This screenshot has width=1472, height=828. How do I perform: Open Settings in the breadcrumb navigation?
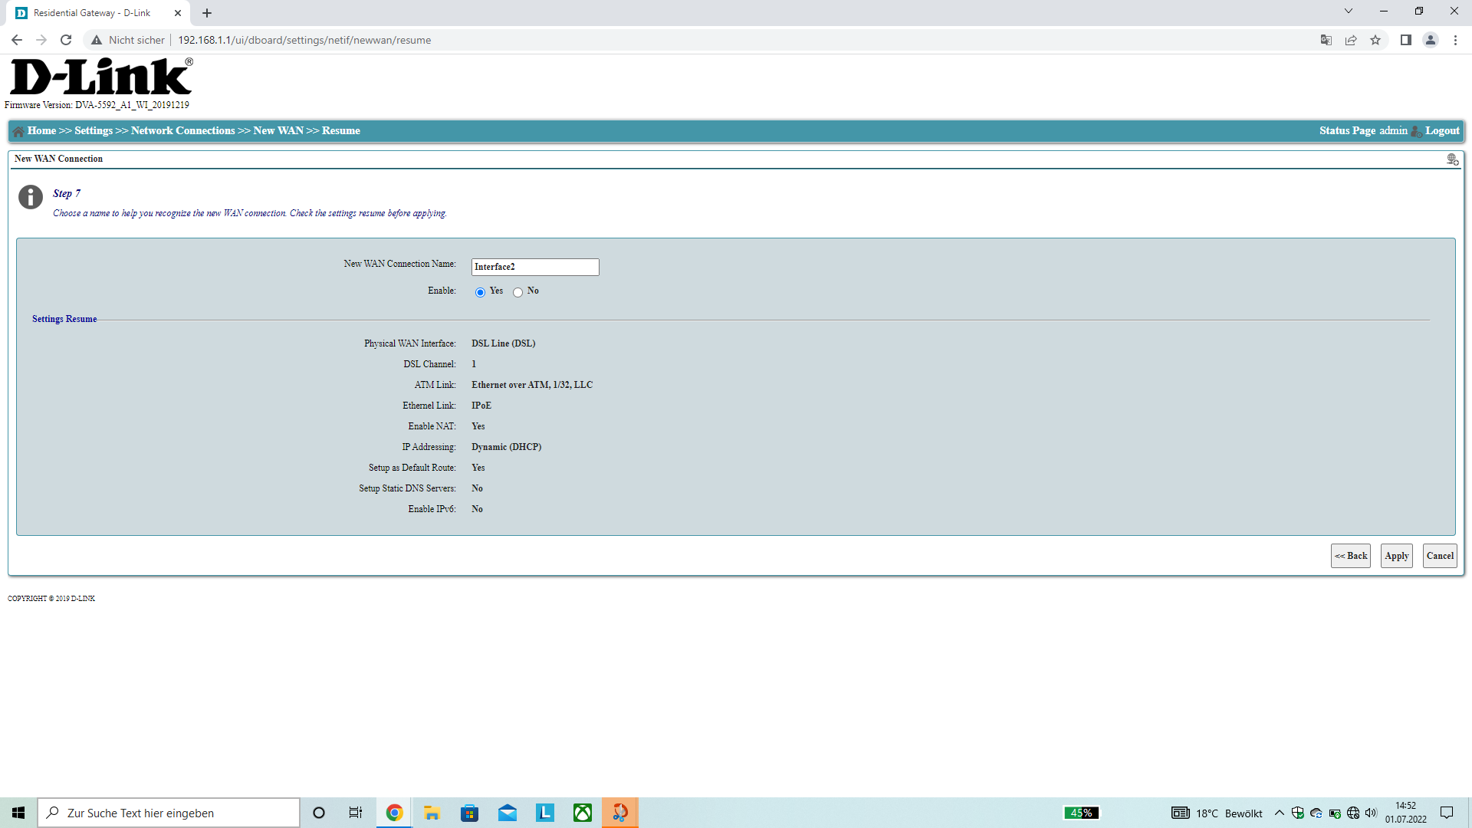click(x=94, y=130)
